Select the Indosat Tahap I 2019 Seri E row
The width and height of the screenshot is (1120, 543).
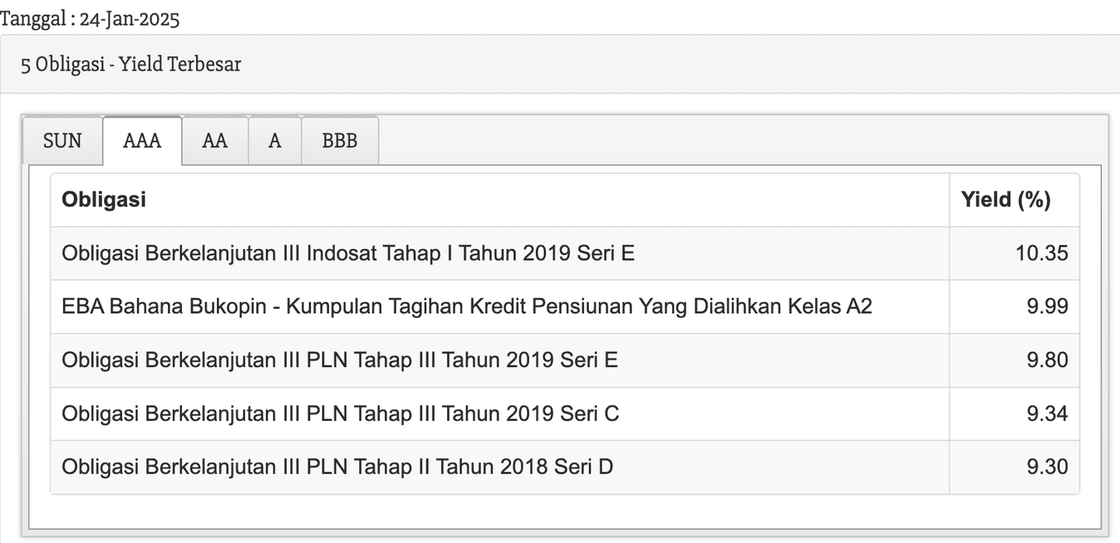pyautogui.click(x=348, y=254)
